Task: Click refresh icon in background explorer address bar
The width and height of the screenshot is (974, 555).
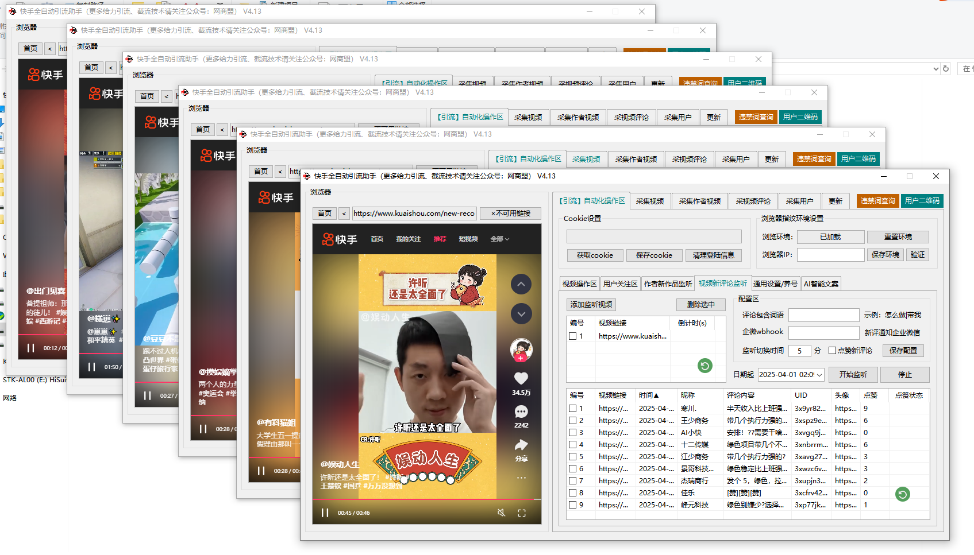Action: coord(946,68)
